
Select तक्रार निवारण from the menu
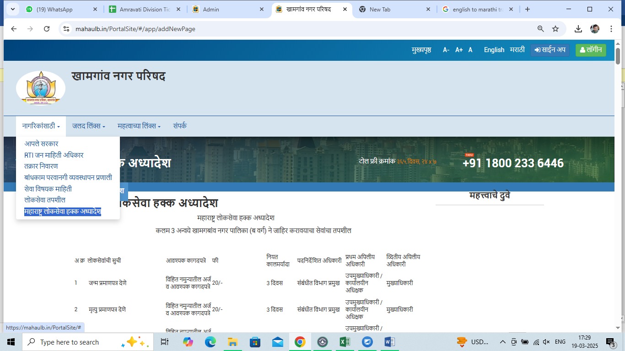tap(41, 166)
